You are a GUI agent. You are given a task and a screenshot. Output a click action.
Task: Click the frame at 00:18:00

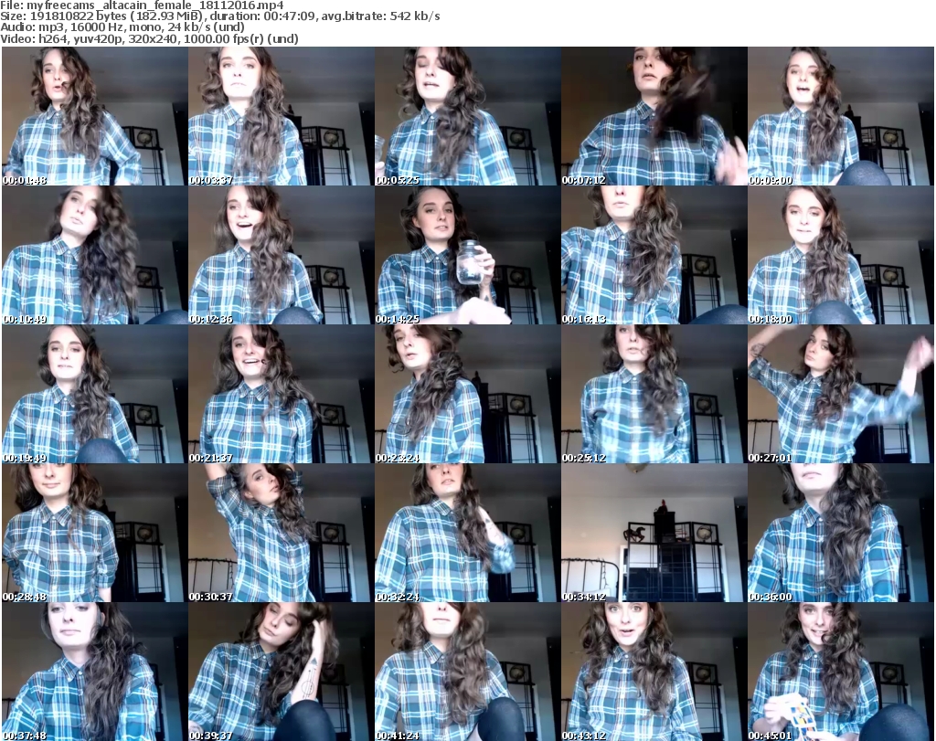point(841,255)
